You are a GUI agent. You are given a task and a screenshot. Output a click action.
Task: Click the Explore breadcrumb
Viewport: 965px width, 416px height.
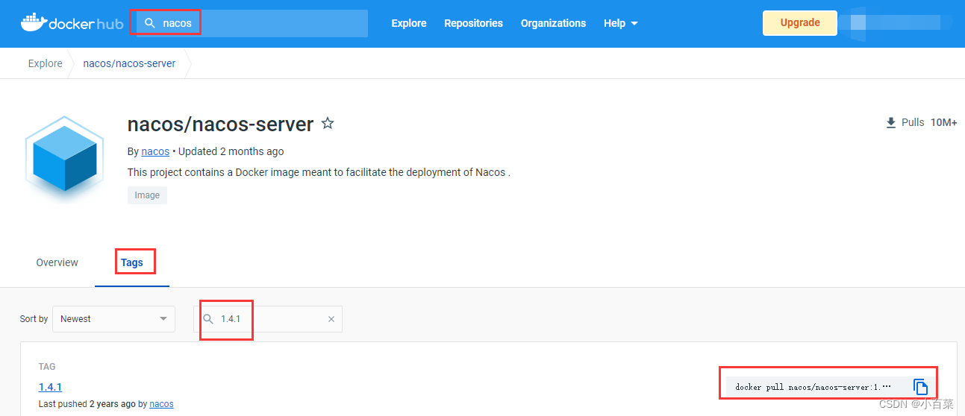click(46, 63)
